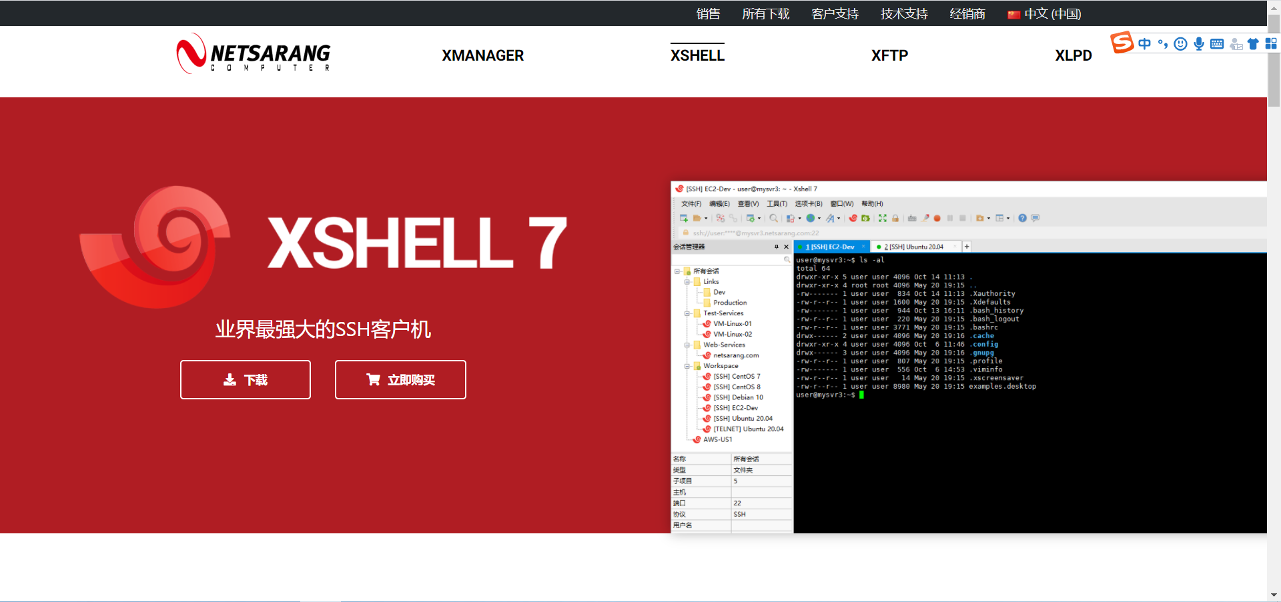Click the magnifier Find icon in Xshell toolbar
Image resolution: width=1281 pixels, height=602 pixels.
(x=773, y=218)
